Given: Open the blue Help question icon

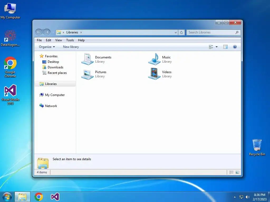Looking at the screenshot, I should [x=235, y=47].
